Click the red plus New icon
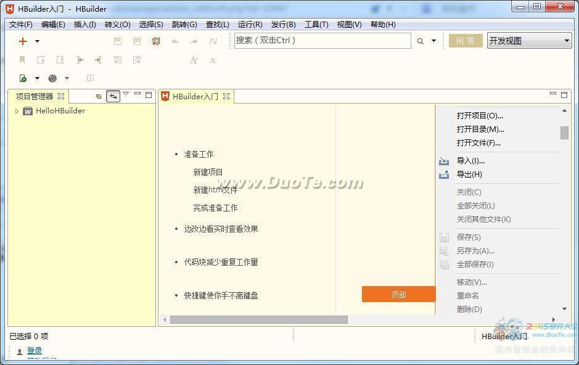Image resolution: width=579 pixels, height=365 pixels. 23,41
